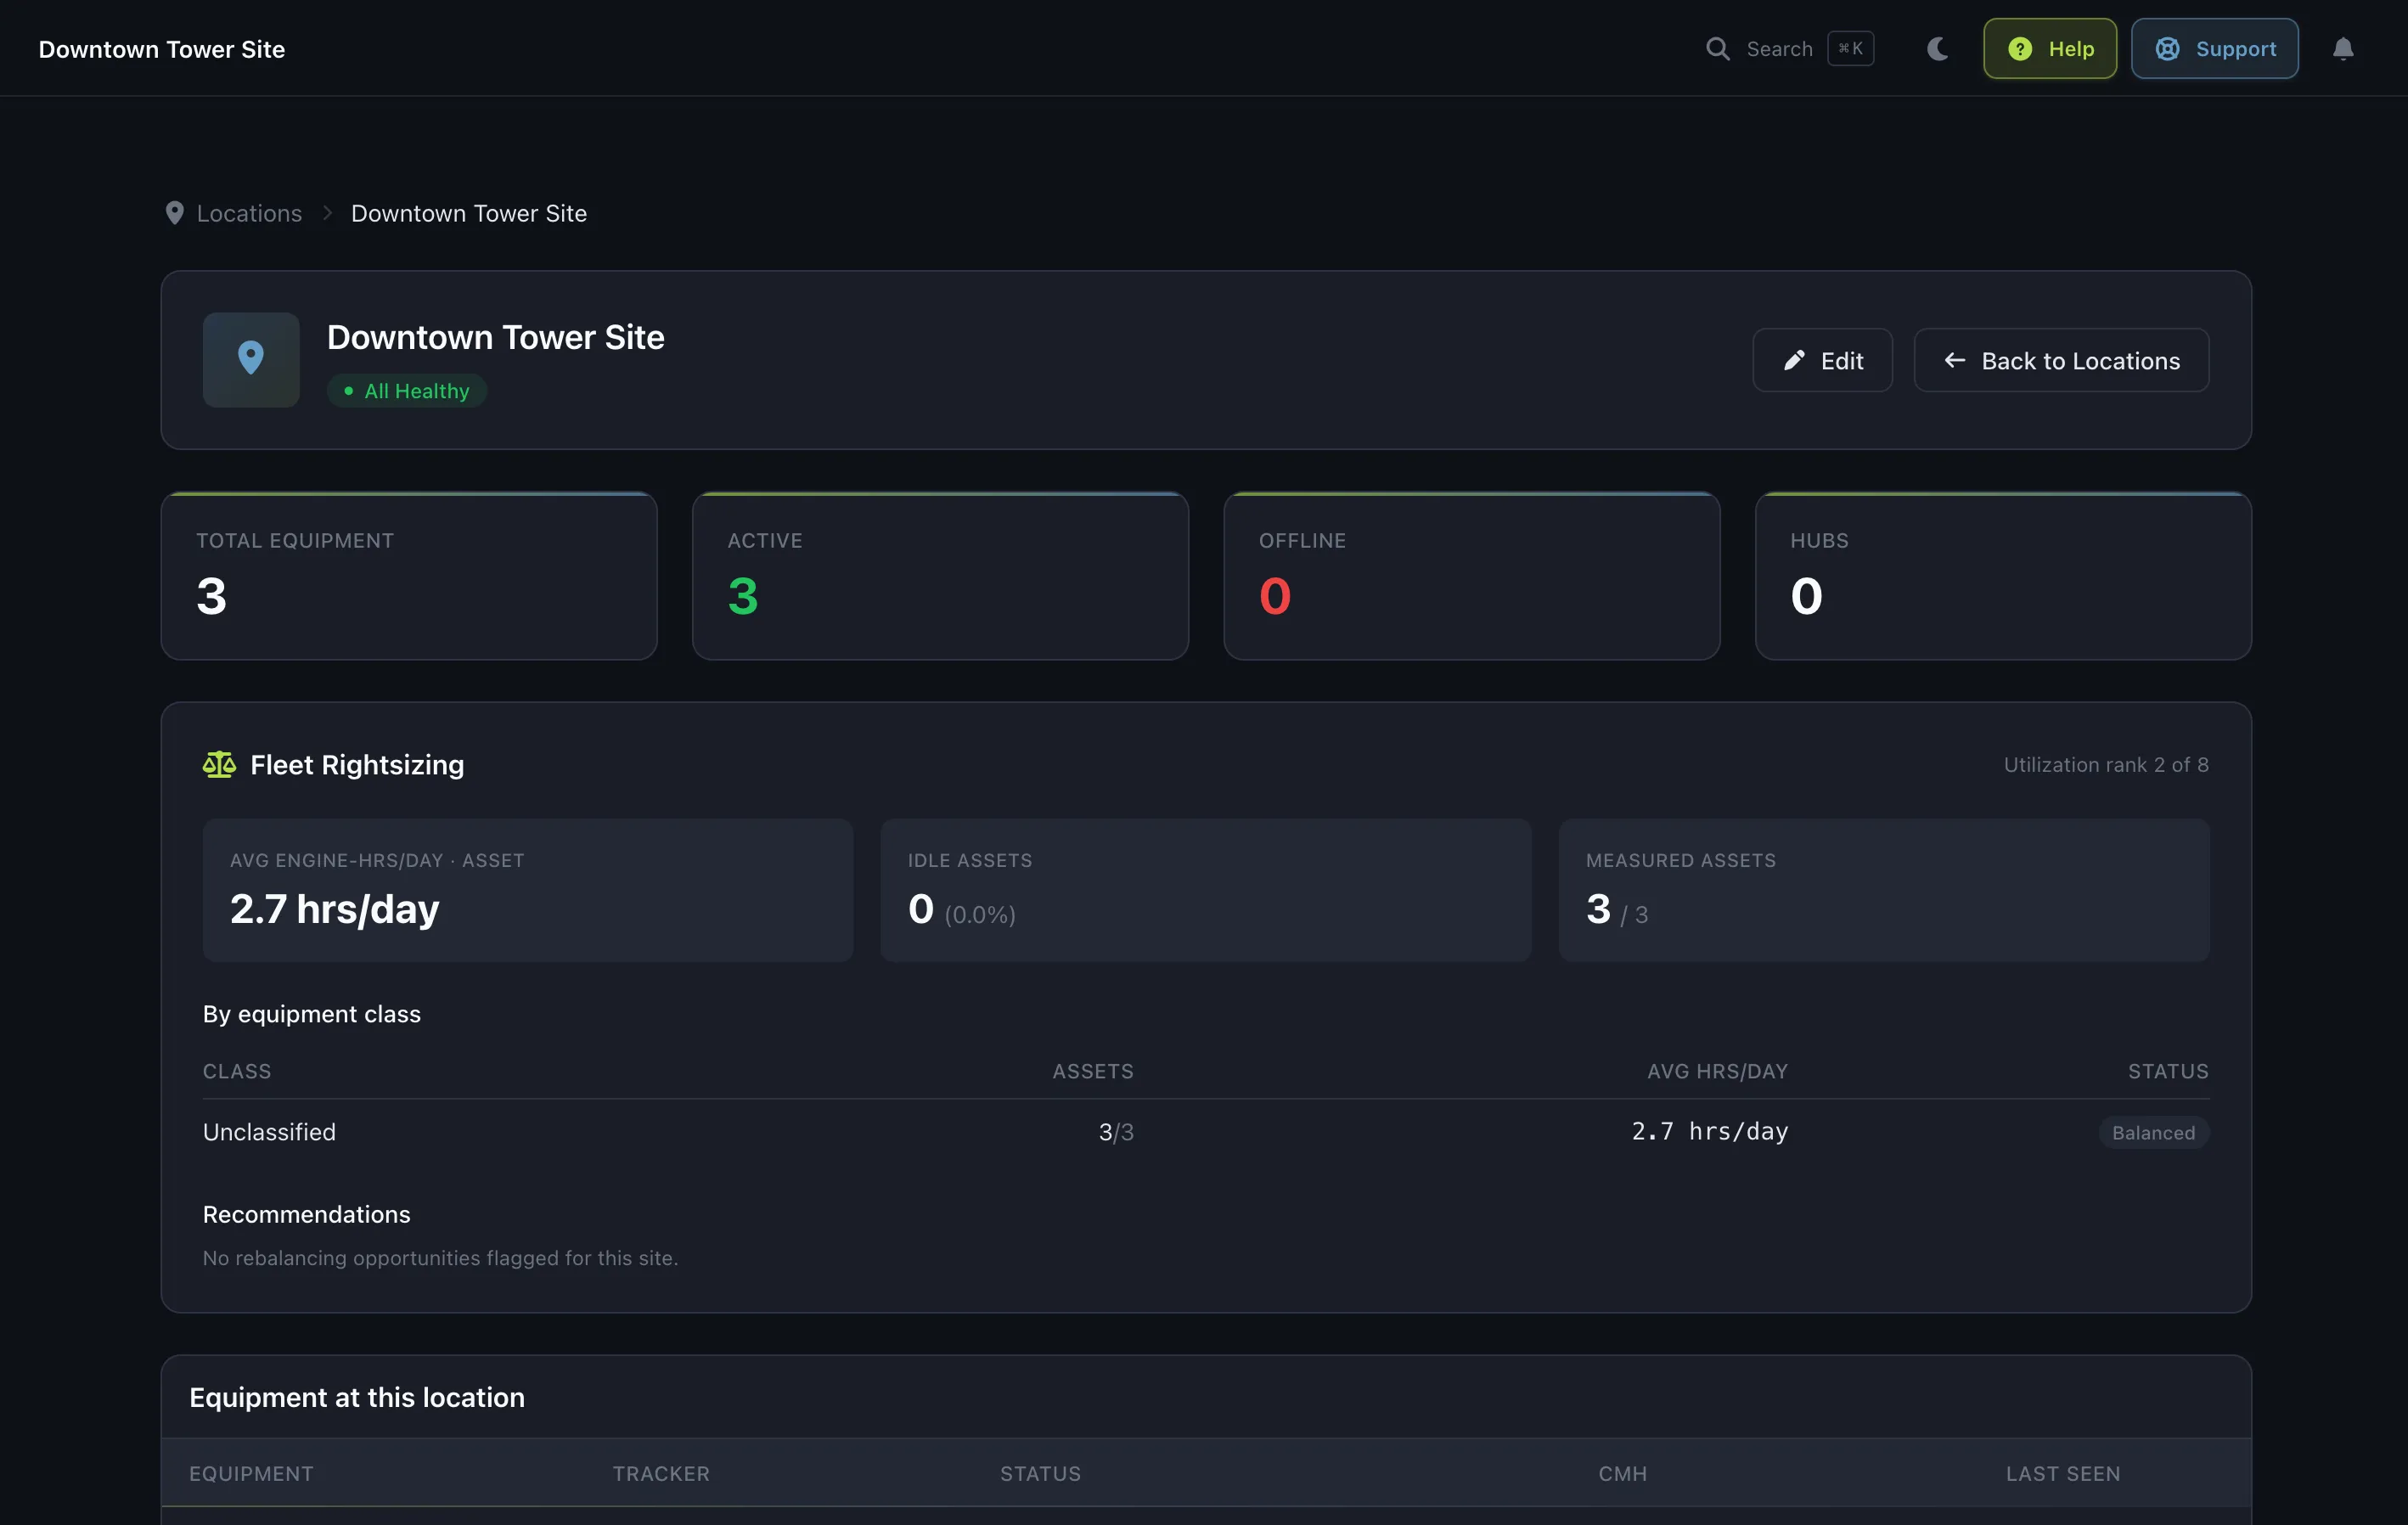Click the Unclassified class row
2408x1525 pixels.
pyautogui.click(x=1206, y=1132)
